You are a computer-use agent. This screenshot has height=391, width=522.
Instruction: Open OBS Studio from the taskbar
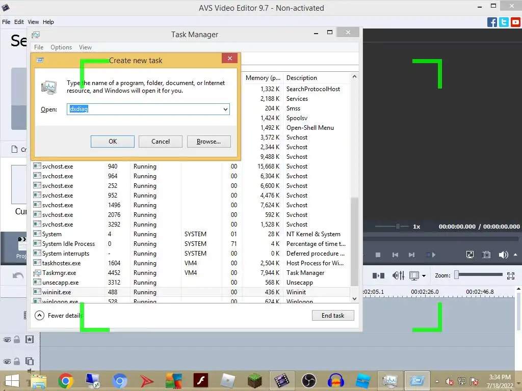coord(308,381)
